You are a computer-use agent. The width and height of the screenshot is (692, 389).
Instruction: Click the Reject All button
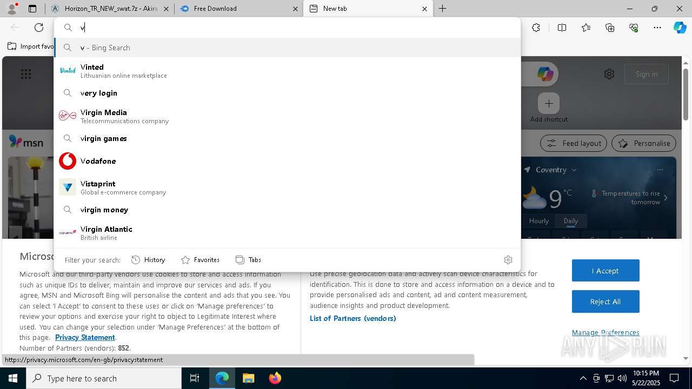tap(605, 301)
